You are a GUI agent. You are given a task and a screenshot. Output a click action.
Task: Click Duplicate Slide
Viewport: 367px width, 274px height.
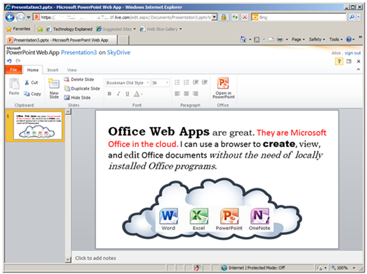(x=82, y=89)
